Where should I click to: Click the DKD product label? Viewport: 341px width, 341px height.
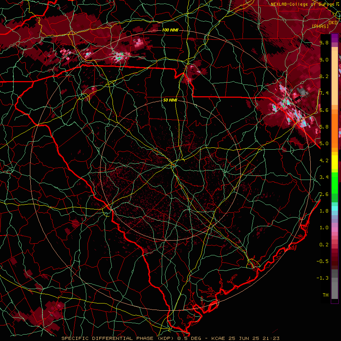click(x=333, y=23)
